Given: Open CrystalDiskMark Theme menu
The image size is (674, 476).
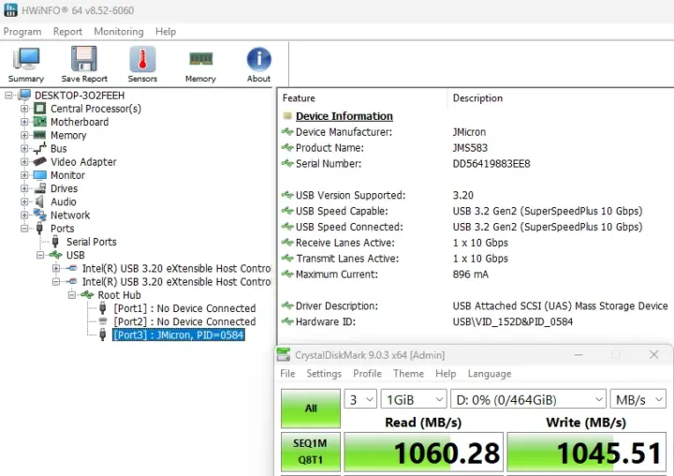Looking at the screenshot, I should [x=408, y=374].
